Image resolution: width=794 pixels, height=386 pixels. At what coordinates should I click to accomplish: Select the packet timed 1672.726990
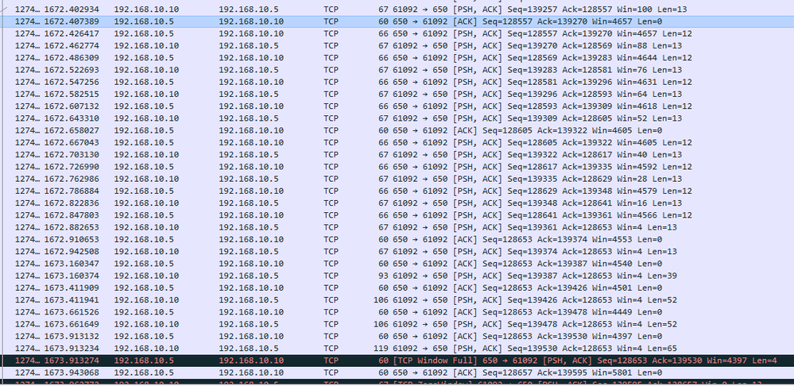[397, 167]
